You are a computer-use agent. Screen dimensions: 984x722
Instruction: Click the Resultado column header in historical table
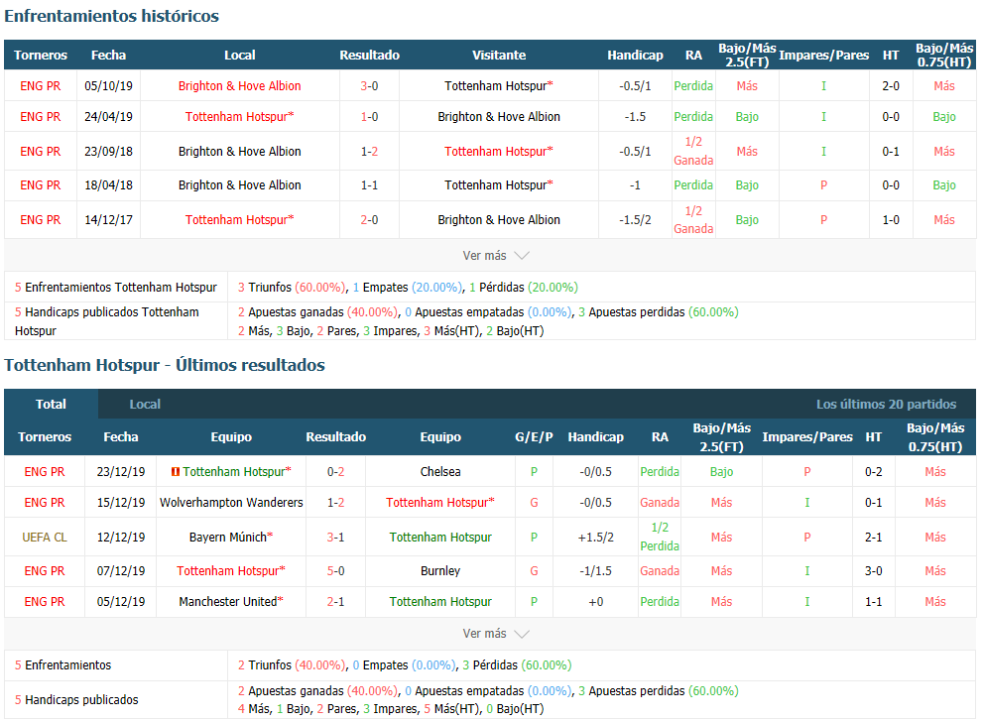point(370,56)
